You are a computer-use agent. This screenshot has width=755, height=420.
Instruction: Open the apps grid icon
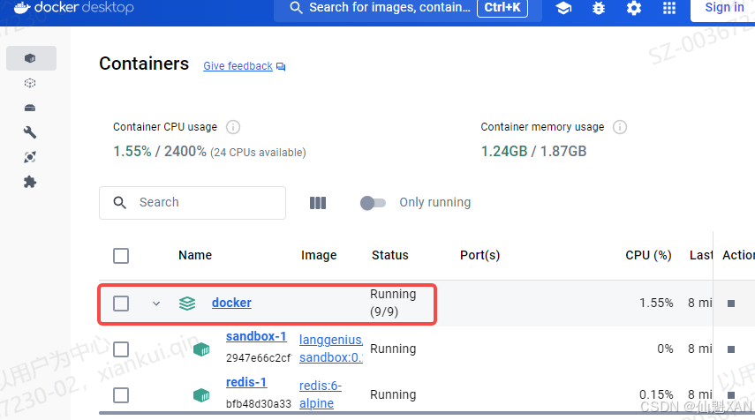click(x=669, y=8)
